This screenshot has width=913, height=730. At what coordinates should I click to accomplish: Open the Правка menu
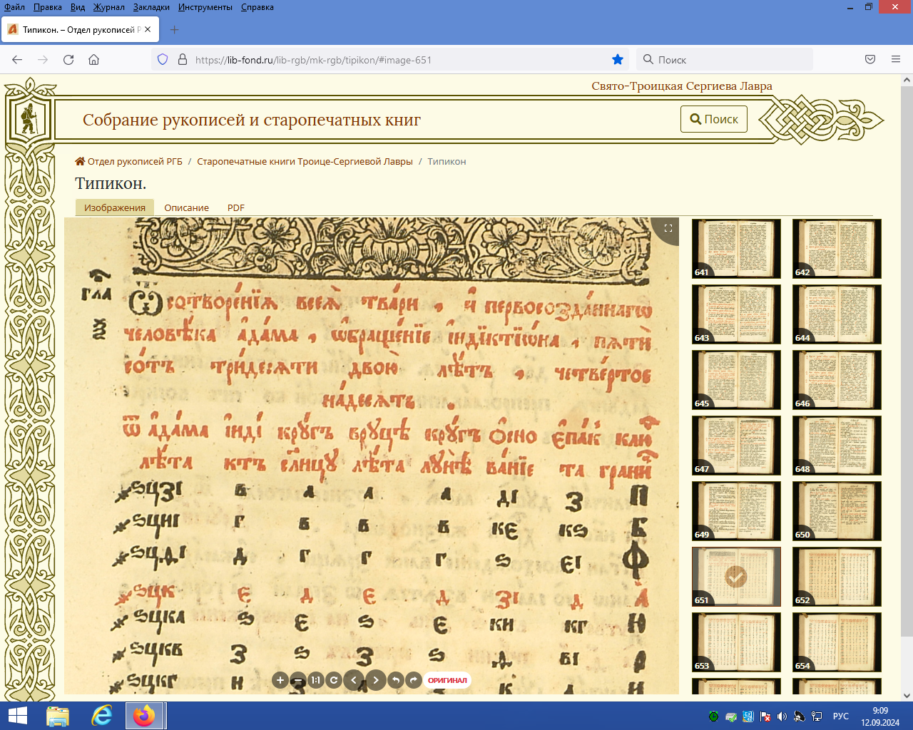[x=47, y=7]
